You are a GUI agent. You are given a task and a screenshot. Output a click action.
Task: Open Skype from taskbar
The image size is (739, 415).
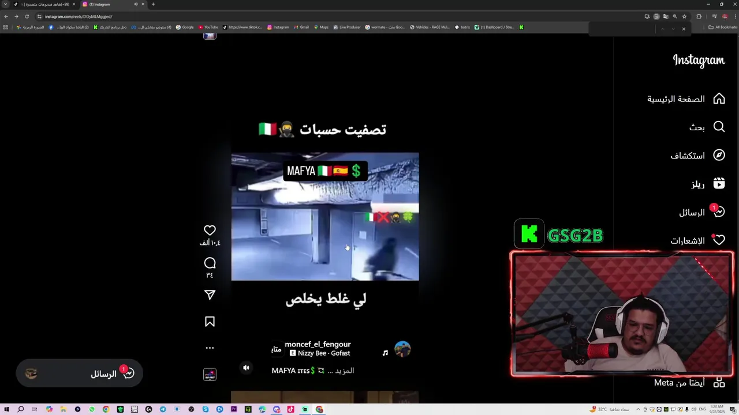pyautogui.click(x=206, y=409)
